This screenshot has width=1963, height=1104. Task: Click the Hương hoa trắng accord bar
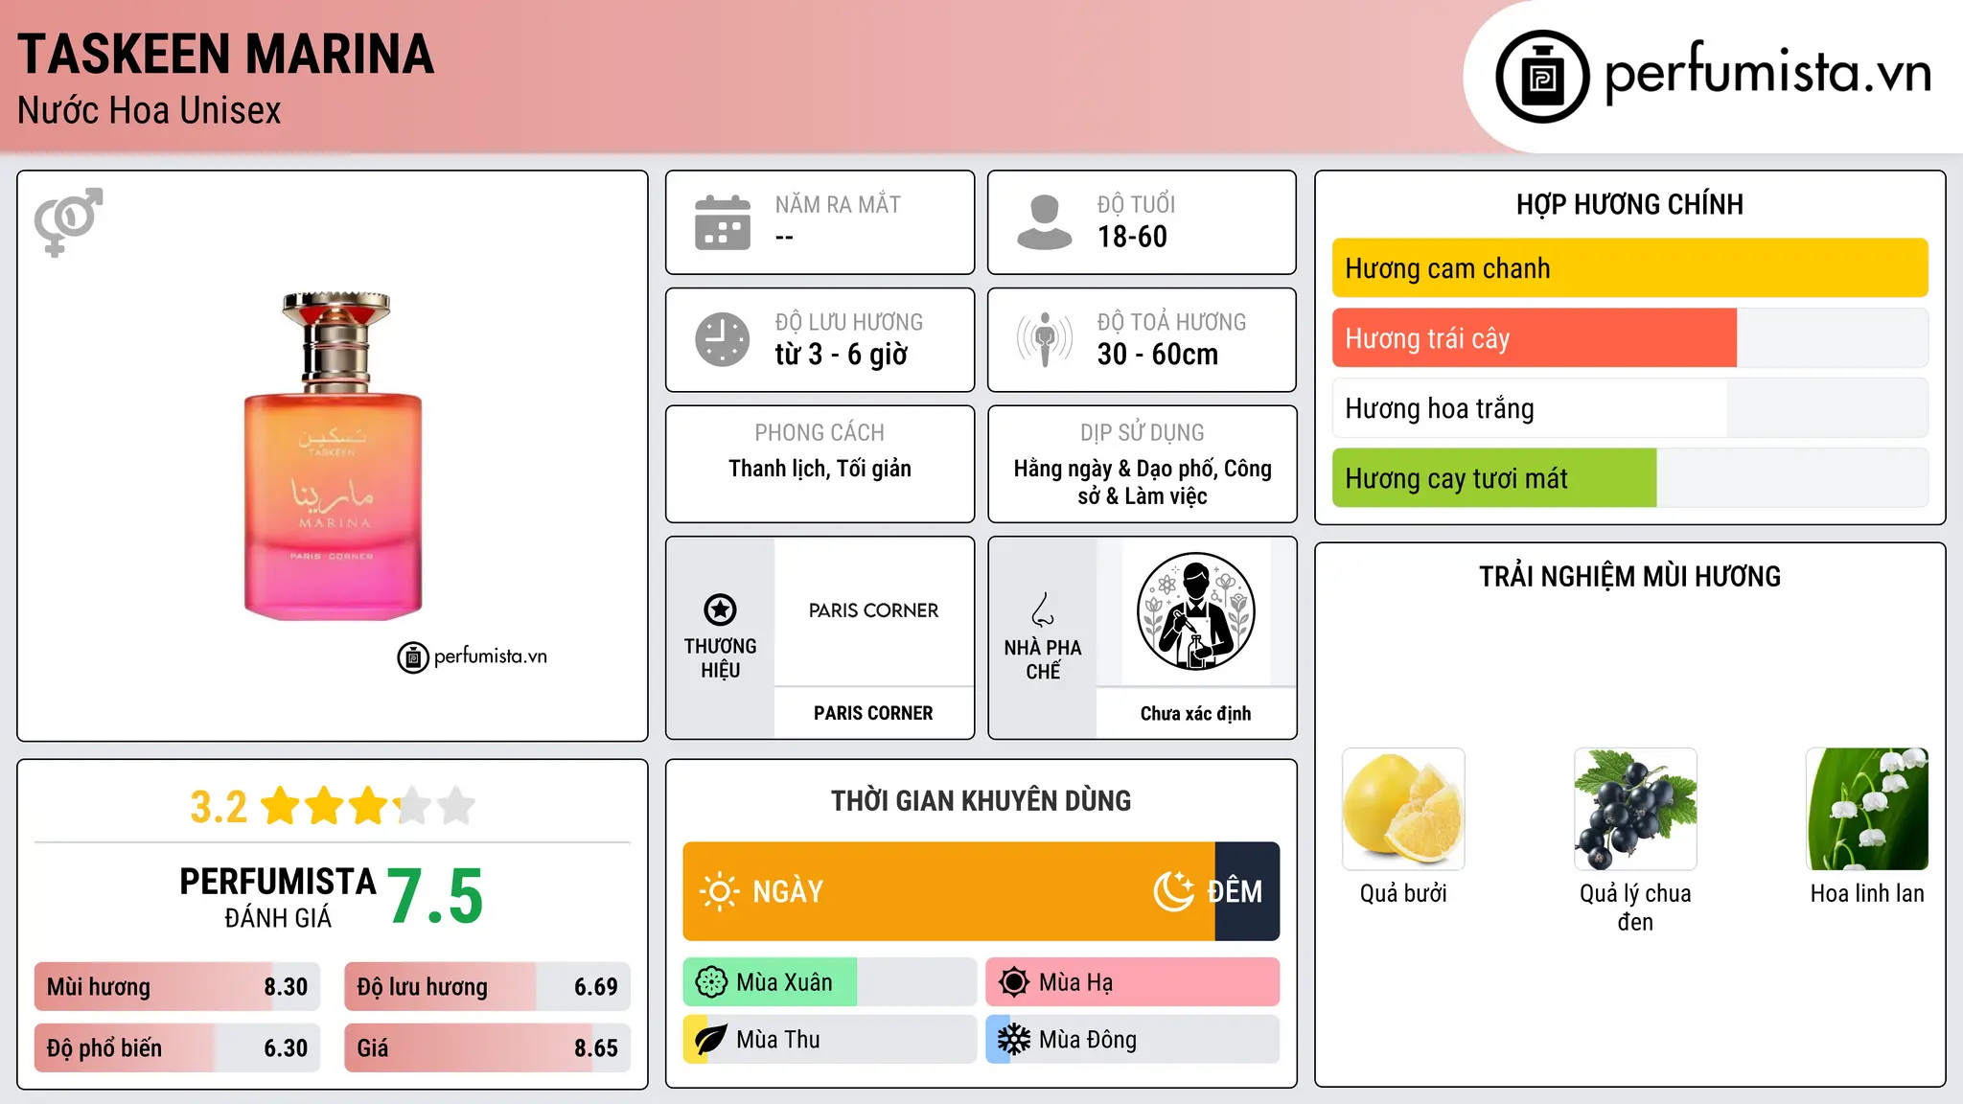[x=1629, y=408]
